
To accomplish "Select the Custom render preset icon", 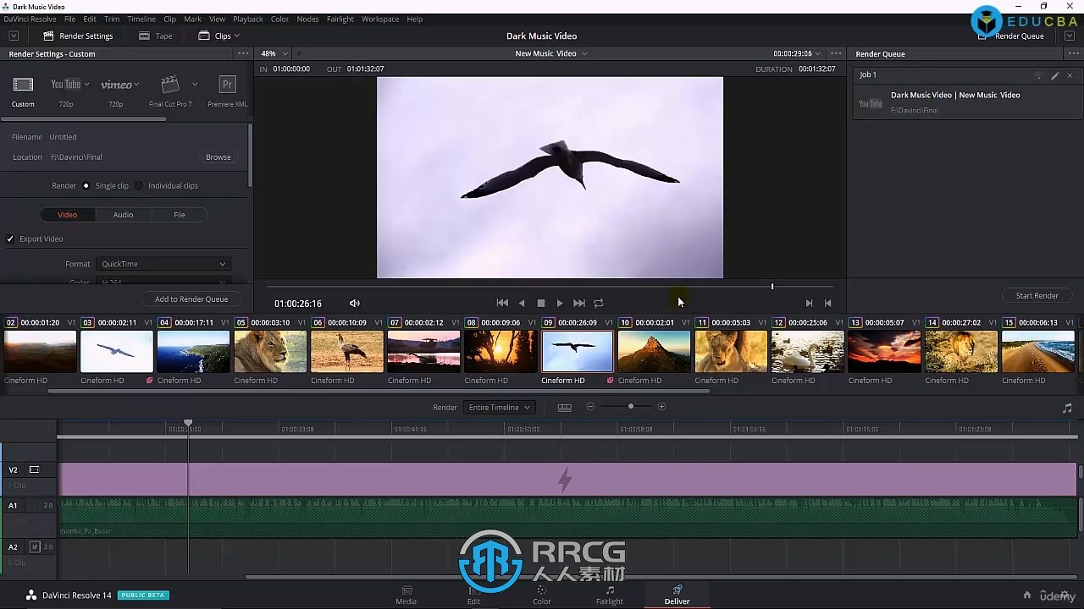I will tap(23, 85).
